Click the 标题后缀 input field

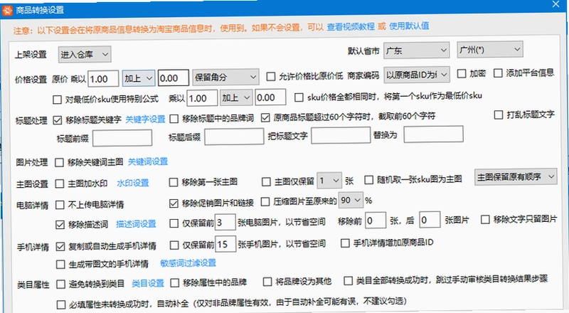tap(234, 137)
